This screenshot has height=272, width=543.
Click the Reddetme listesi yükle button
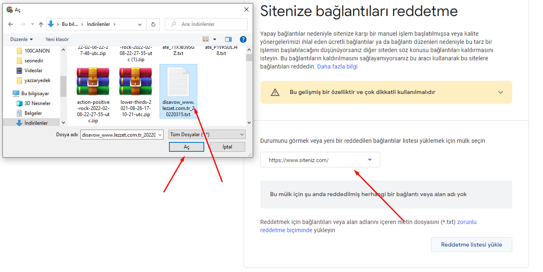[471, 244]
